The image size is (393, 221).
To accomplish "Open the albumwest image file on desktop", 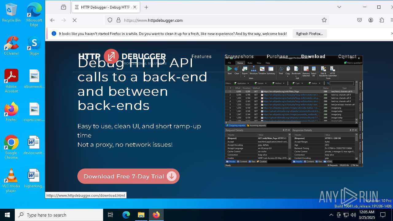I will (x=34, y=79).
